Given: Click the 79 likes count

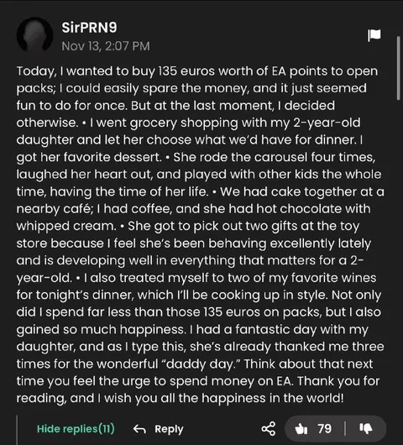Looking at the screenshot, I should click(325, 428).
